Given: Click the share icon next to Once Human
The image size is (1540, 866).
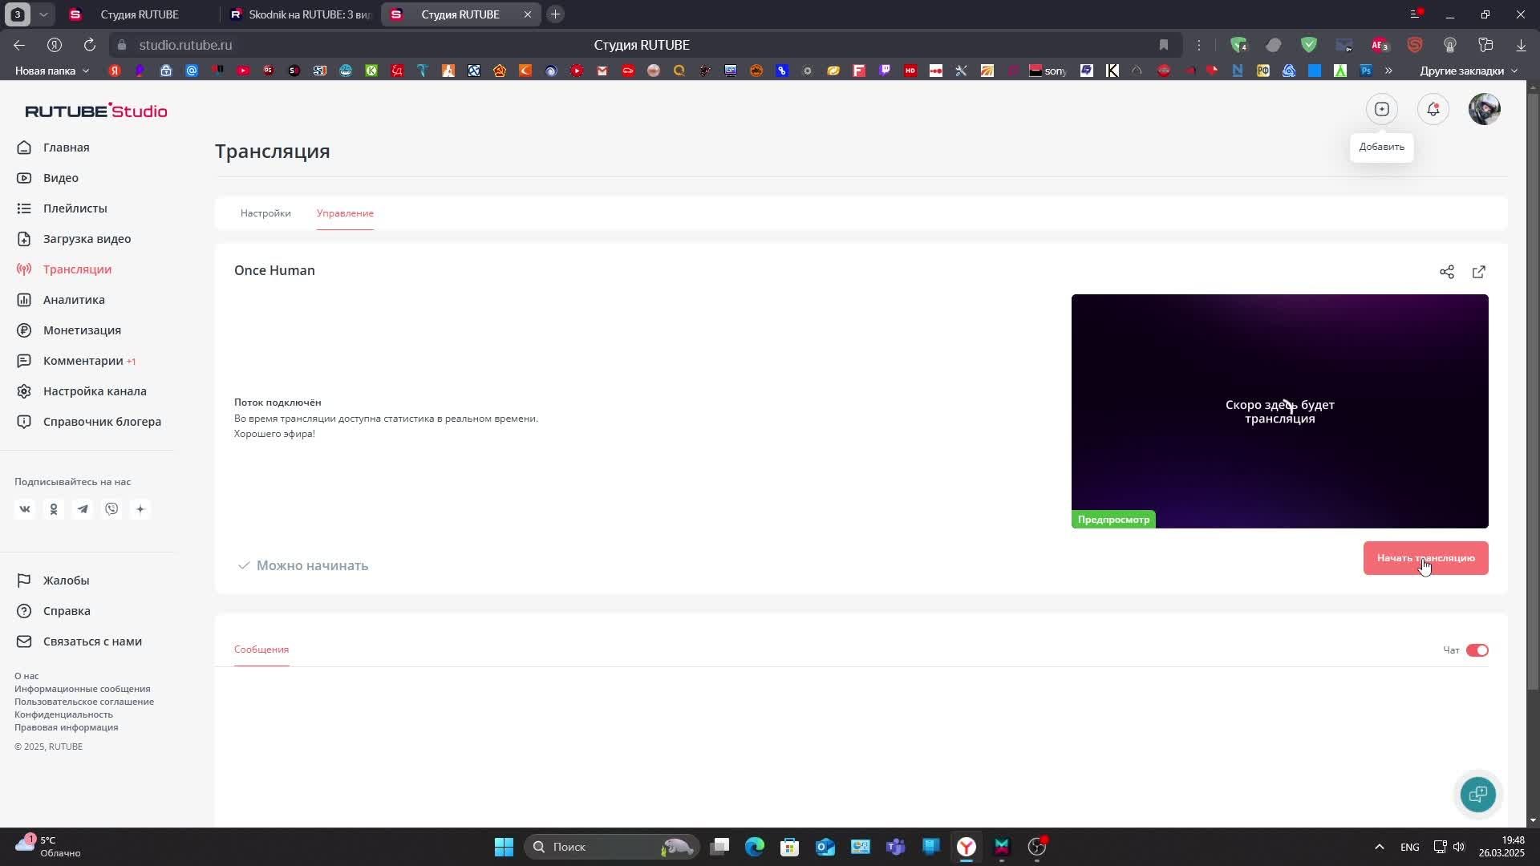Looking at the screenshot, I should [1446, 272].
